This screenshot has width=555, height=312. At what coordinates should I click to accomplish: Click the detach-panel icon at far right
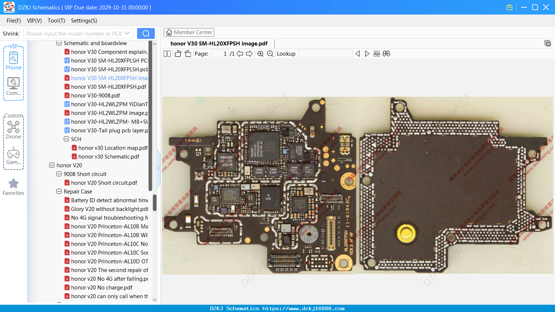point(548,43)
